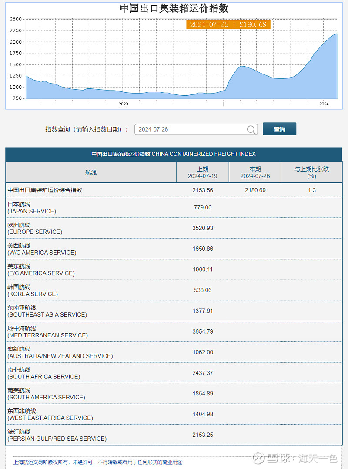Select the 波红航线 (PERSIAN GULF/RED SEA SERVICE) row label
This screenshot has height=469, width=348.
pyautogui.click(x=57, y=435)
